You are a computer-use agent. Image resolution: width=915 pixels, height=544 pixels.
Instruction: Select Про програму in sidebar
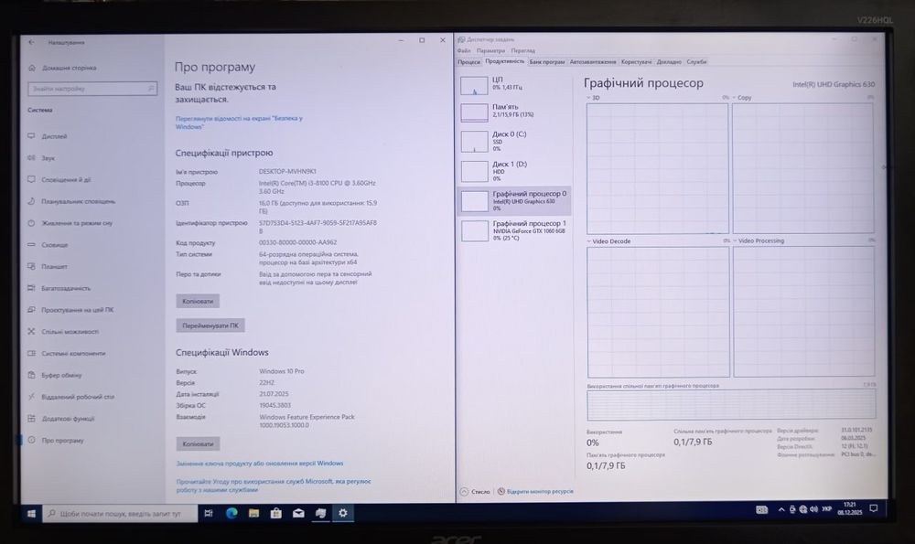(x=62, y=441)
